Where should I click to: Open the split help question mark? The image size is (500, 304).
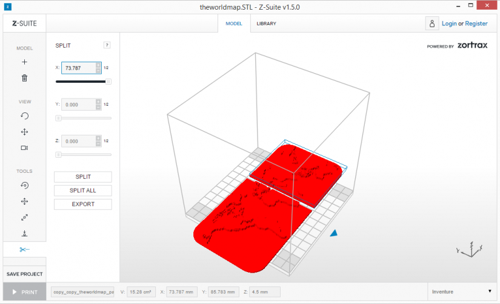click(x=107, y=45)
